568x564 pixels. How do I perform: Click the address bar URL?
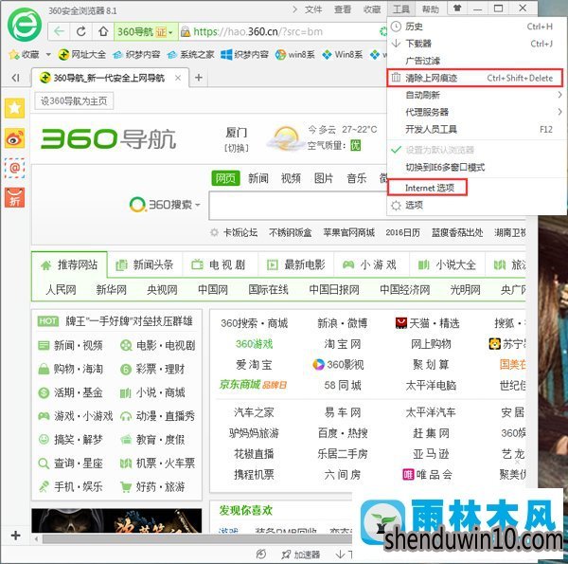pyautogui.click(x=257, y=32)
